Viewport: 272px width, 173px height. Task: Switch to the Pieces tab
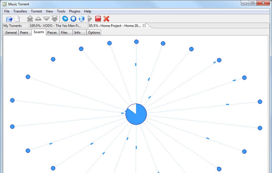(x=52, y=33)
